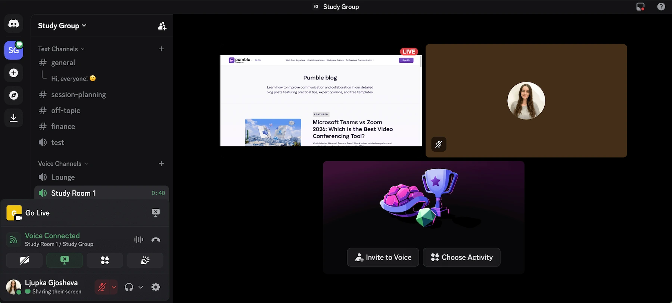Deafen using the headphones icon

(x=129, y=287)
